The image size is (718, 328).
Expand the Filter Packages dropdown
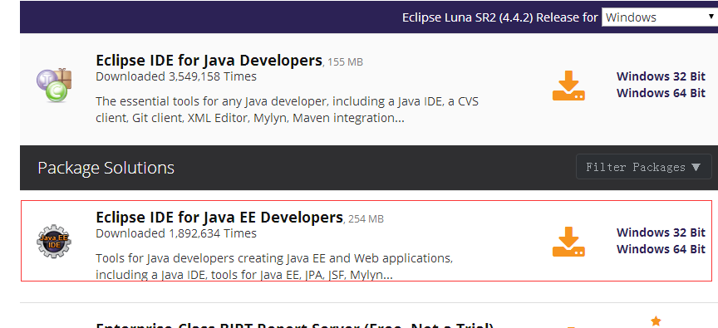643,167
